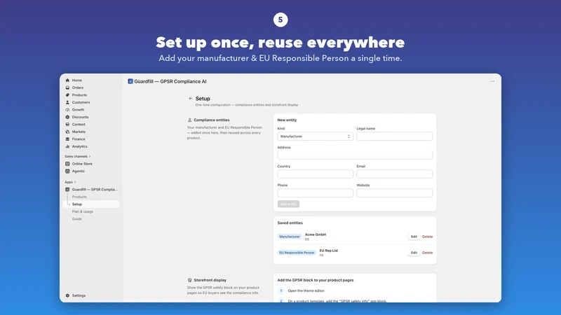Image resolution: width=561 pixels, height=315 pixels.
Task: Click the Online Store icon
Action: [x=67, y=164]
